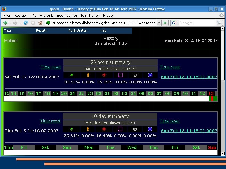226x169 pixels.
Task: Click in the Google search box
Action: coord(198,23)
